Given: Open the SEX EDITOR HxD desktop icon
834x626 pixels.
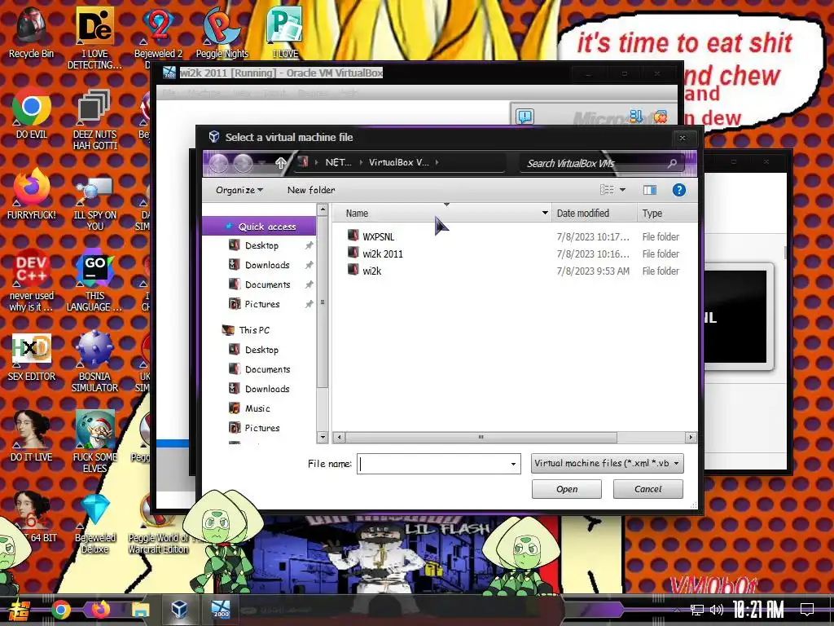Looking at the screenshot, I should pyautogui.click(x=32, y=357).
